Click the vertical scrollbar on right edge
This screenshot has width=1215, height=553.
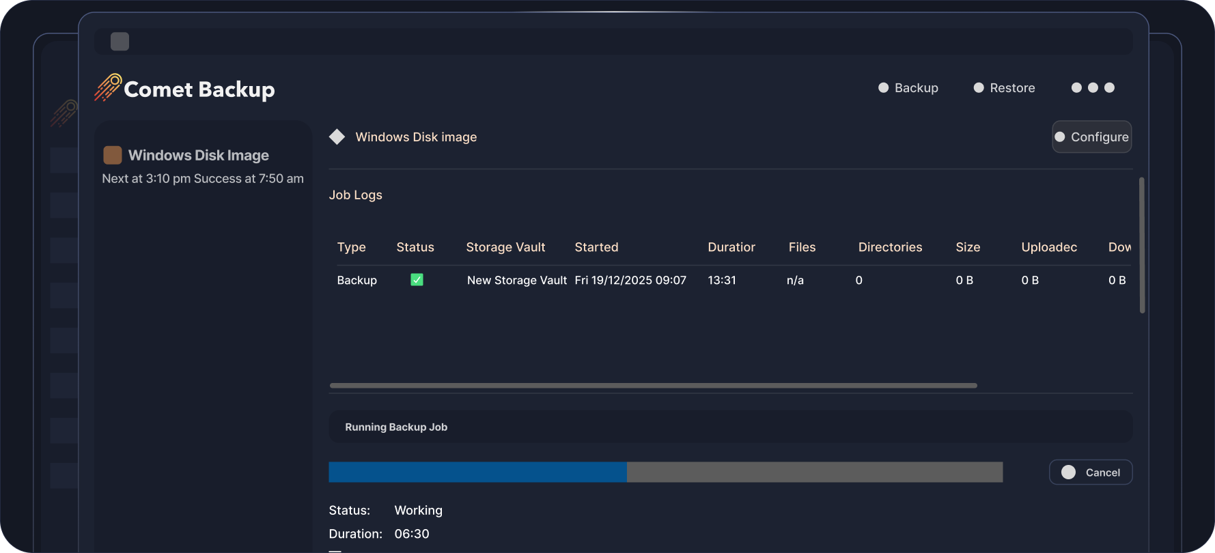1142,246
